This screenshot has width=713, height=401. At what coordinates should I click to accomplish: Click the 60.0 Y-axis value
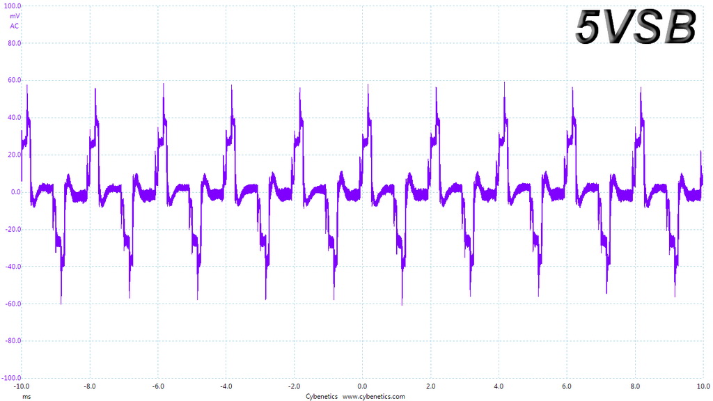point(14,80)
